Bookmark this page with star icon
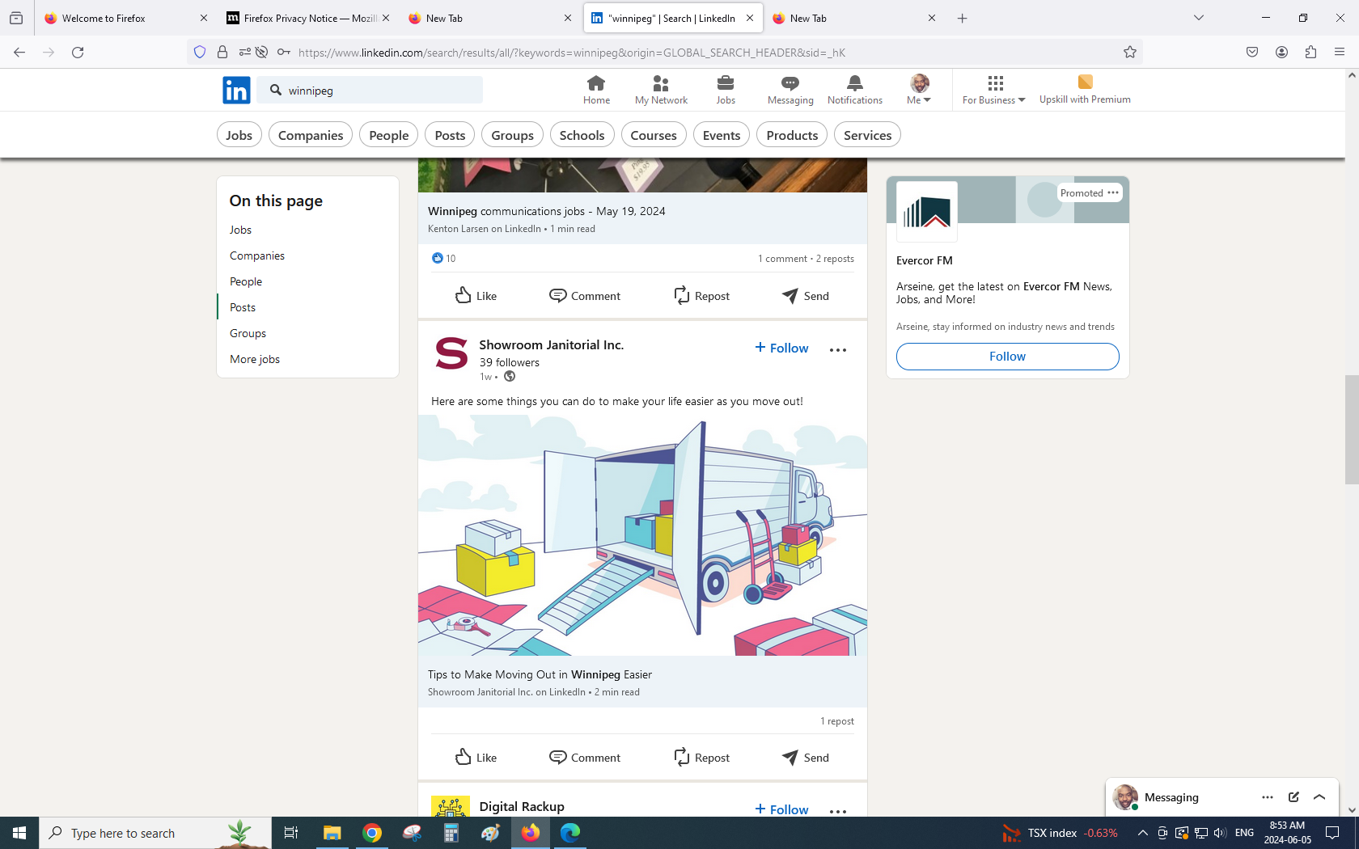 click(x=1130, y=53)
